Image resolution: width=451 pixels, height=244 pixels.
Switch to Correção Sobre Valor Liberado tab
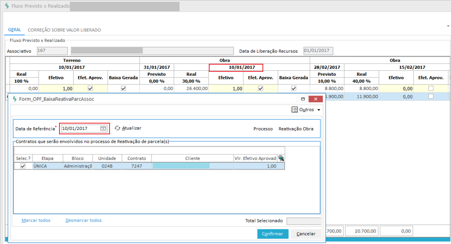[64, 30]
